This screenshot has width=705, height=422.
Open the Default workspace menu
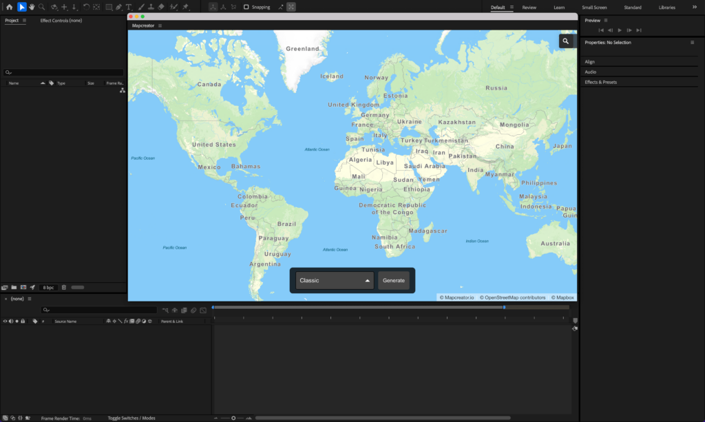click(x=512, y=7)
